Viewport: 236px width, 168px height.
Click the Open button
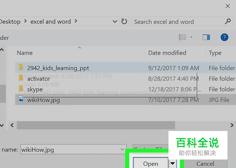coord(151,163)
